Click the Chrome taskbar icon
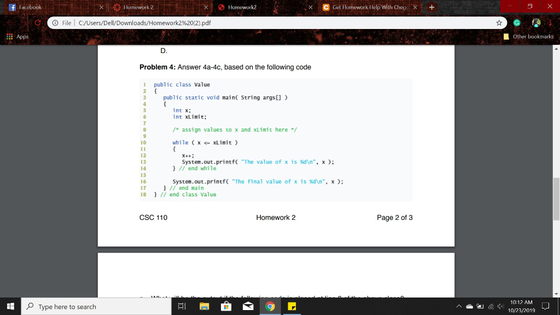Screen dimensions: 560x315 270,306
